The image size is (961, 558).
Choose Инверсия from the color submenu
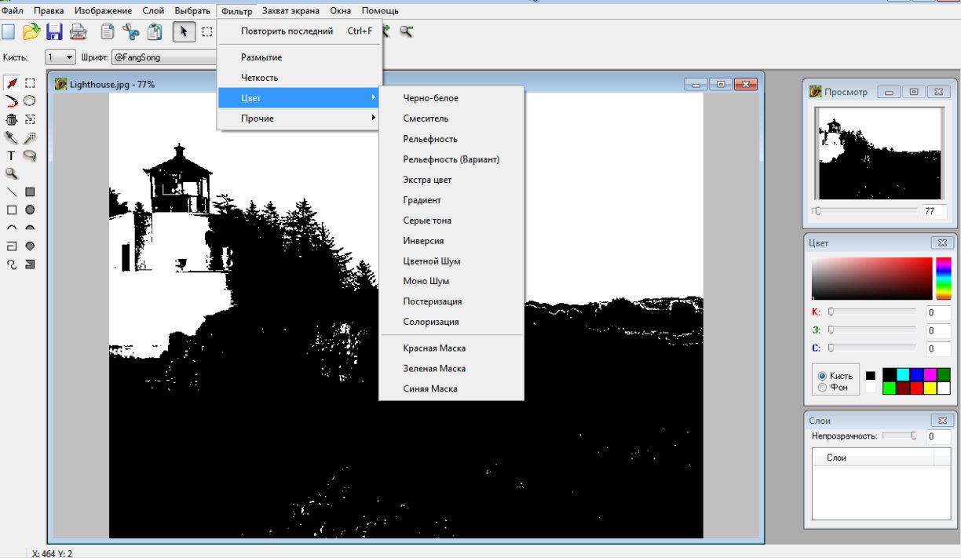423,241
